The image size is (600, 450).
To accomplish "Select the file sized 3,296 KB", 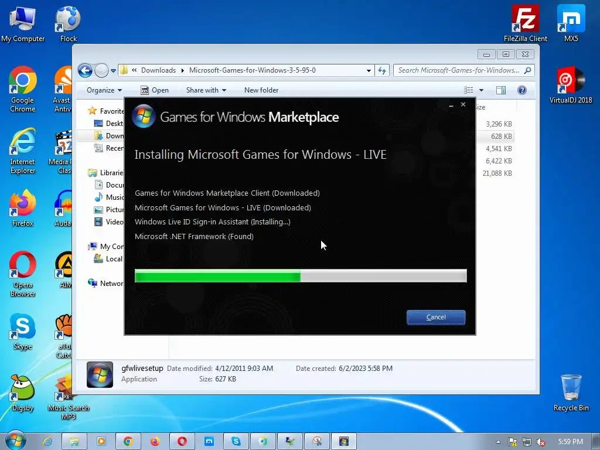I will pyautogui.click(x=499, y=124).
